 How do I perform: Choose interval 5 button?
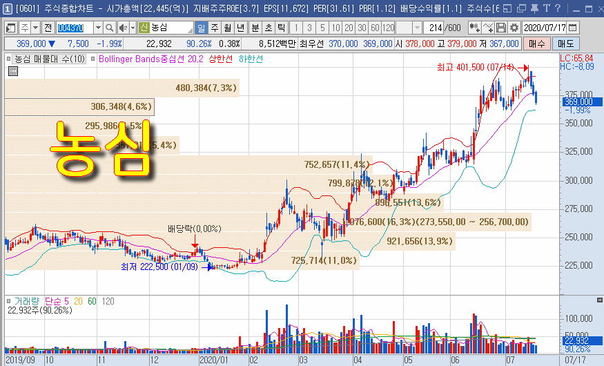(x=323, y=28)
